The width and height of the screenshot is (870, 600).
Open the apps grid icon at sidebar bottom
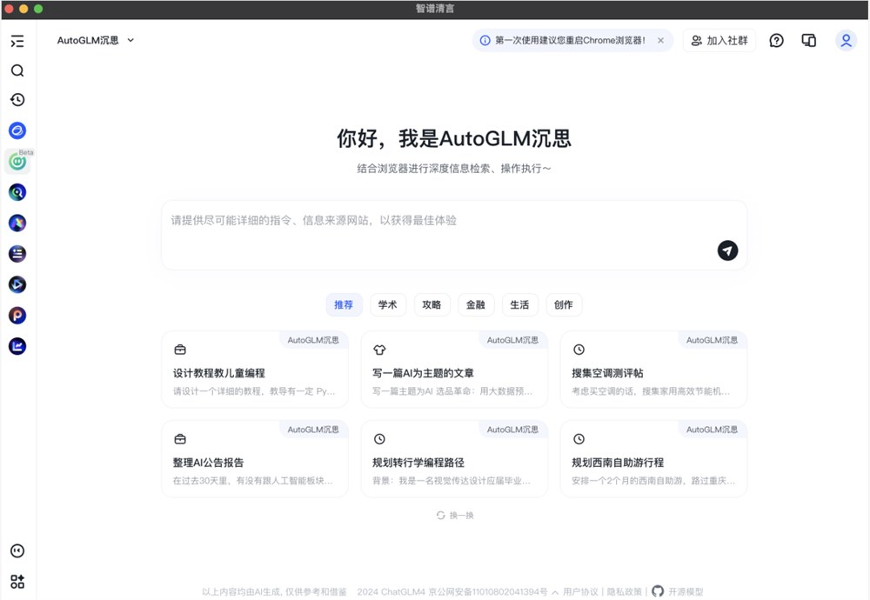[17, 581]
